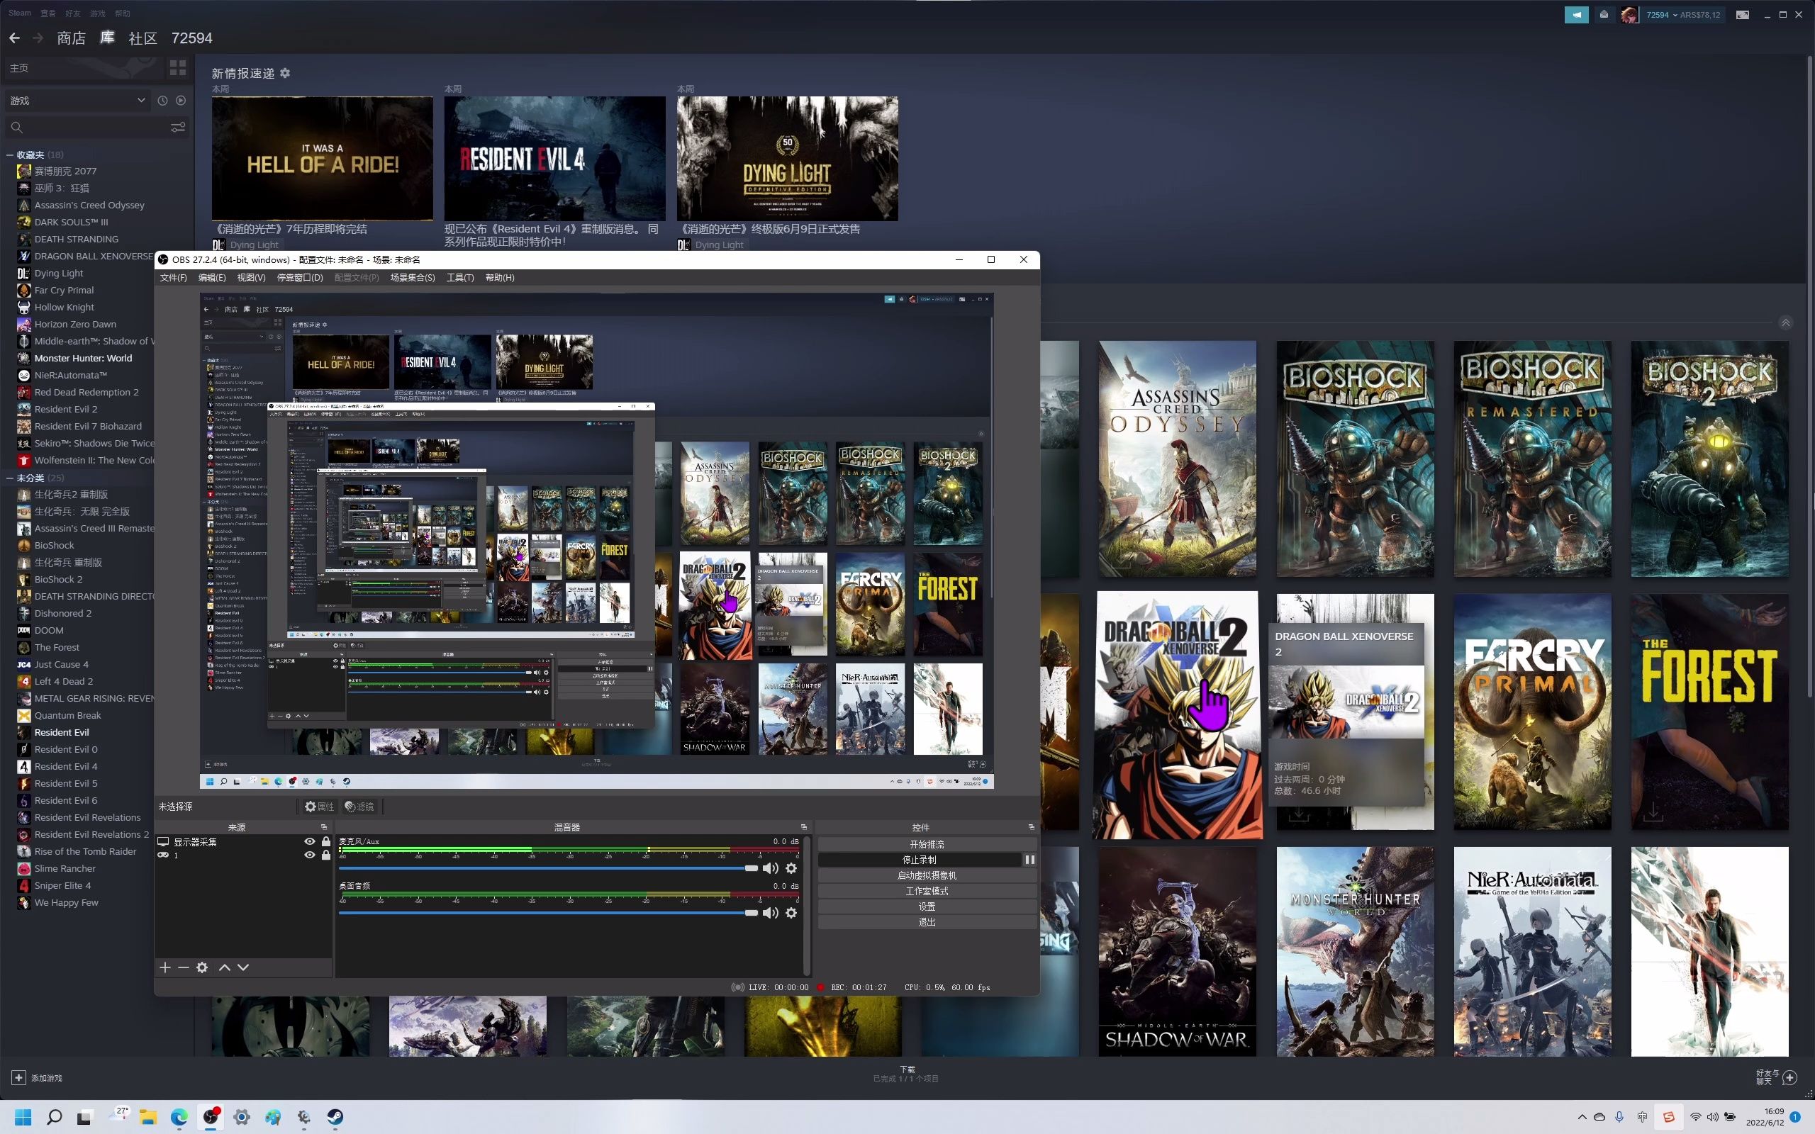This screenshot has height=1134, width=1815.
Task: Toggle 启动虚拟摄像机 in OBS
Action: coord(927,875)
